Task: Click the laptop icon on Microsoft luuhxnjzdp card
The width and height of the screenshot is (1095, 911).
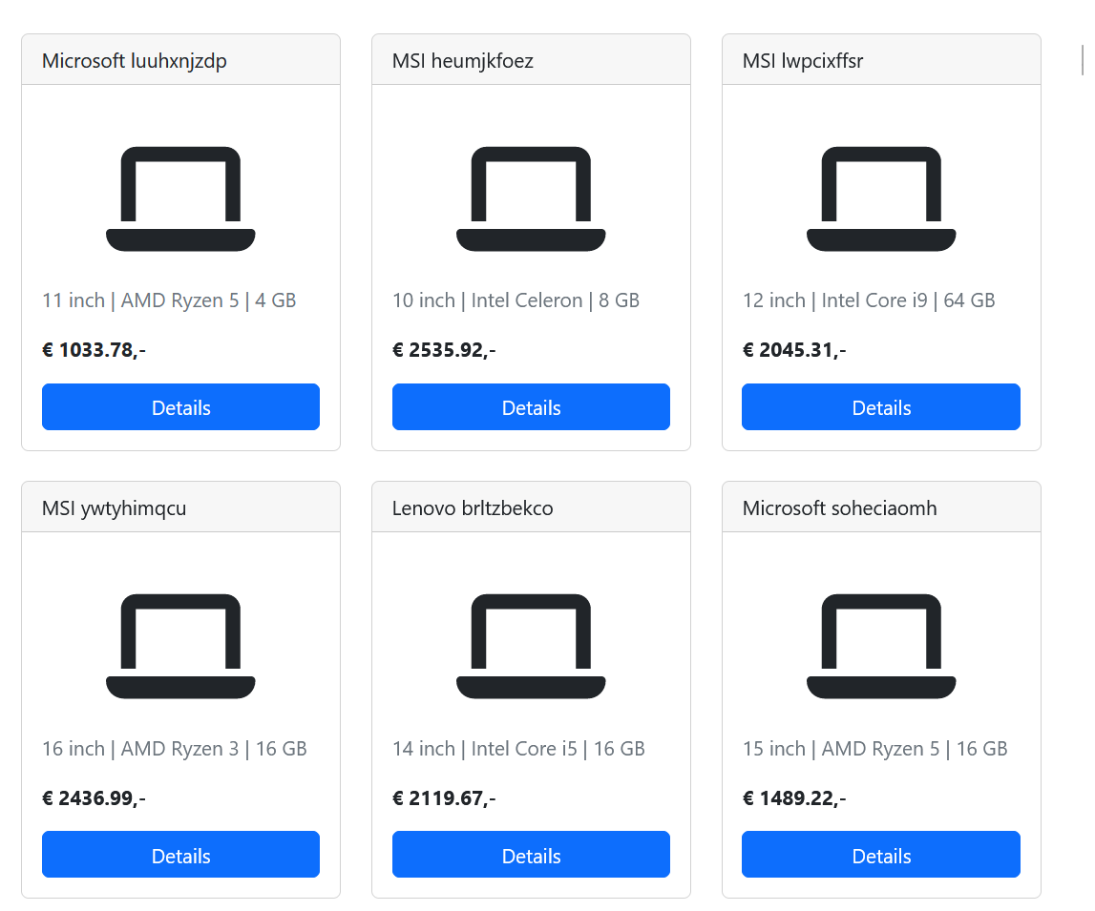Action: coord(180,198)
